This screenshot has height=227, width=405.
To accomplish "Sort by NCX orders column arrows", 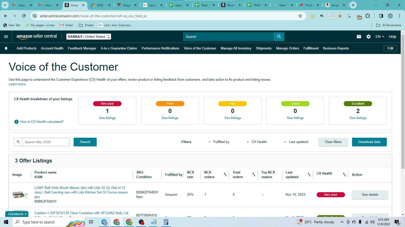I will tap(225, 175).
